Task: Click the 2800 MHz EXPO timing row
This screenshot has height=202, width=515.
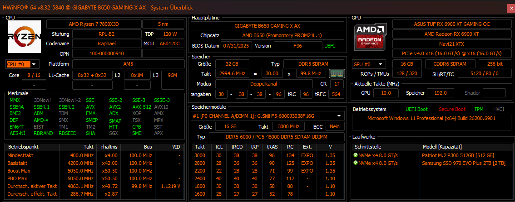Action: [x=267, y=163]
